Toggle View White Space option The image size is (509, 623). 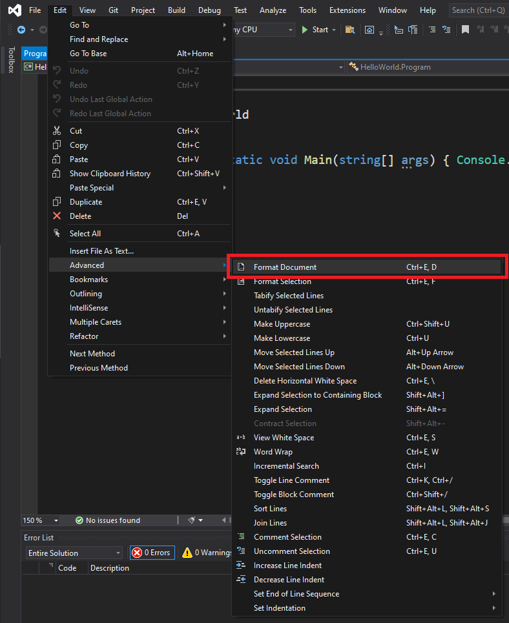point(284,438)
